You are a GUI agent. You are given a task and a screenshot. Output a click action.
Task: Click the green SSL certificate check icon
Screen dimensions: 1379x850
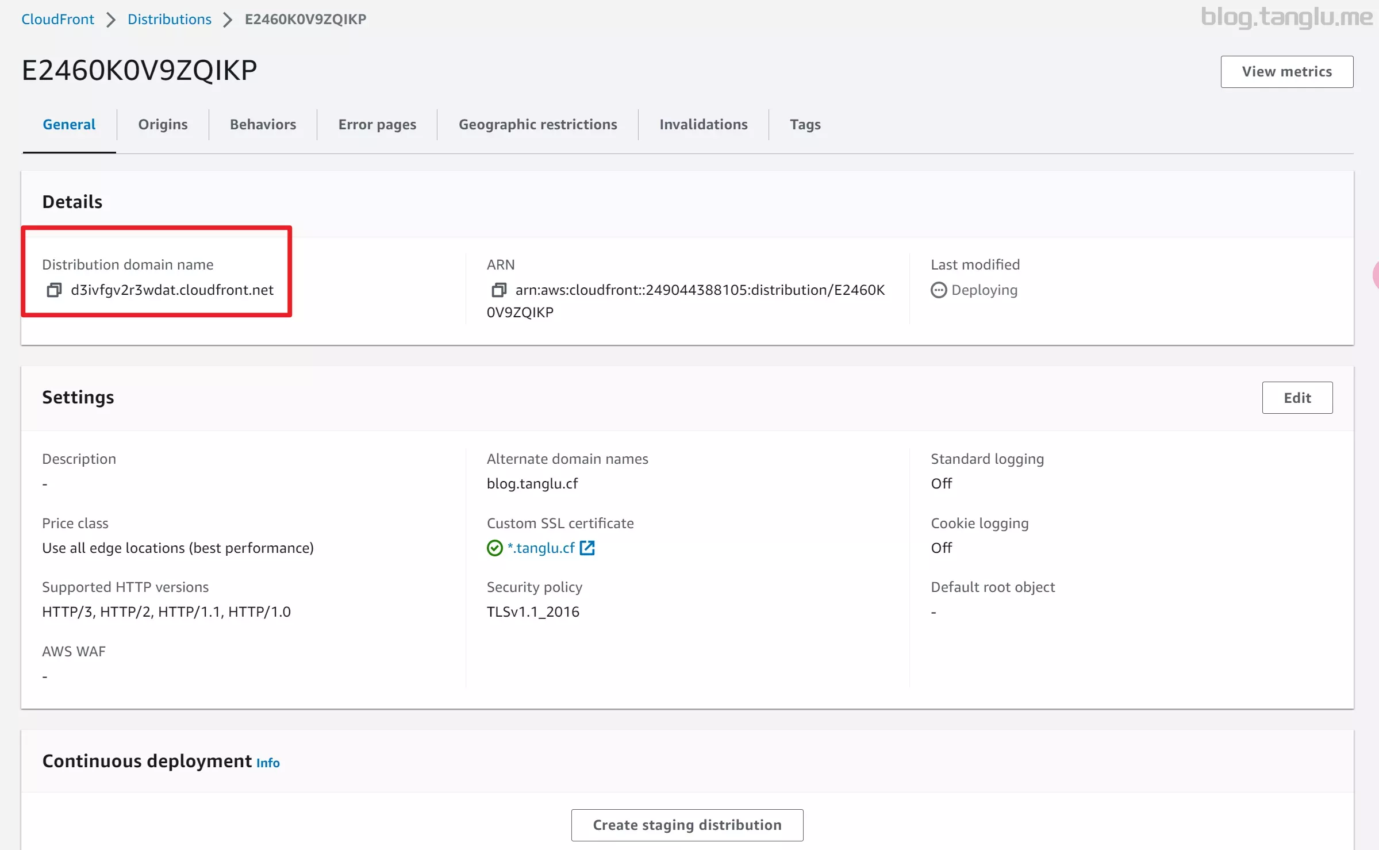(494, 548)
